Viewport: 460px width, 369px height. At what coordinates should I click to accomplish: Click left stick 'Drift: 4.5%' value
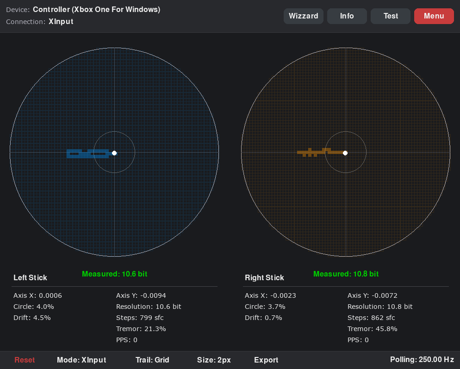[32, 318]
